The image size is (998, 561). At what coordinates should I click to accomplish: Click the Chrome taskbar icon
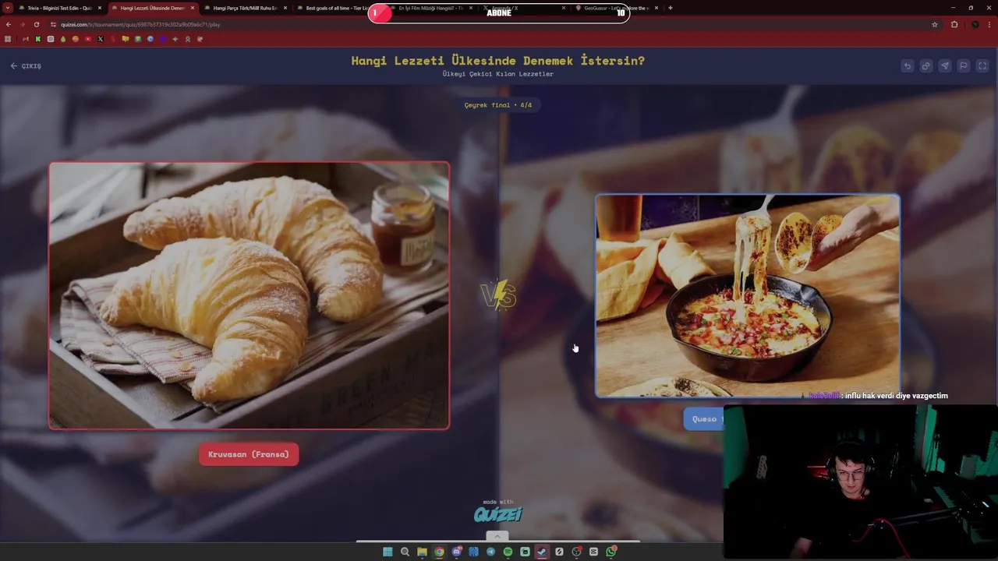(439, 552)
